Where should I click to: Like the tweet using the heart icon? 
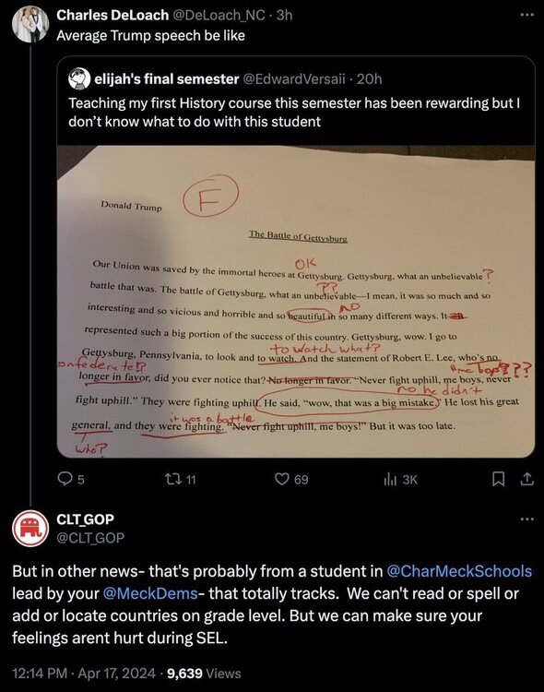click(281, 479)
